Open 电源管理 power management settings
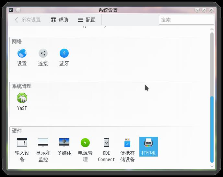The width and height of the screenshot is (223, 177). click(x=85, y=150)
